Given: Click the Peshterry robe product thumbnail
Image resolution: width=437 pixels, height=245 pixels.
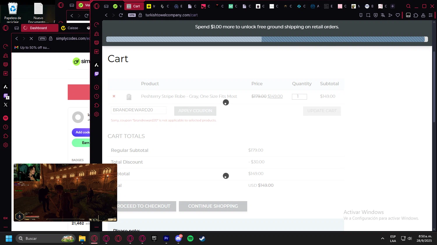Looking at the screenshot, I should pos(129,97).
